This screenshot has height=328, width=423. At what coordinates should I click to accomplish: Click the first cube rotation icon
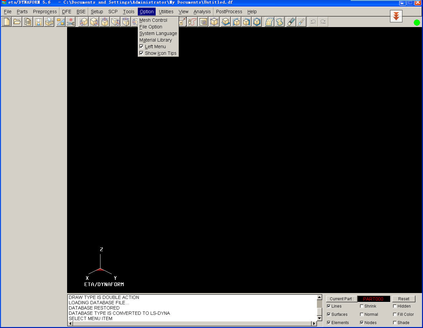point(84,22)
